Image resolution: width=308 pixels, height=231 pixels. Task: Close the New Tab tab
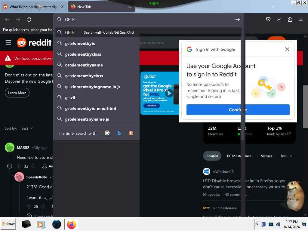coord(130,7)
